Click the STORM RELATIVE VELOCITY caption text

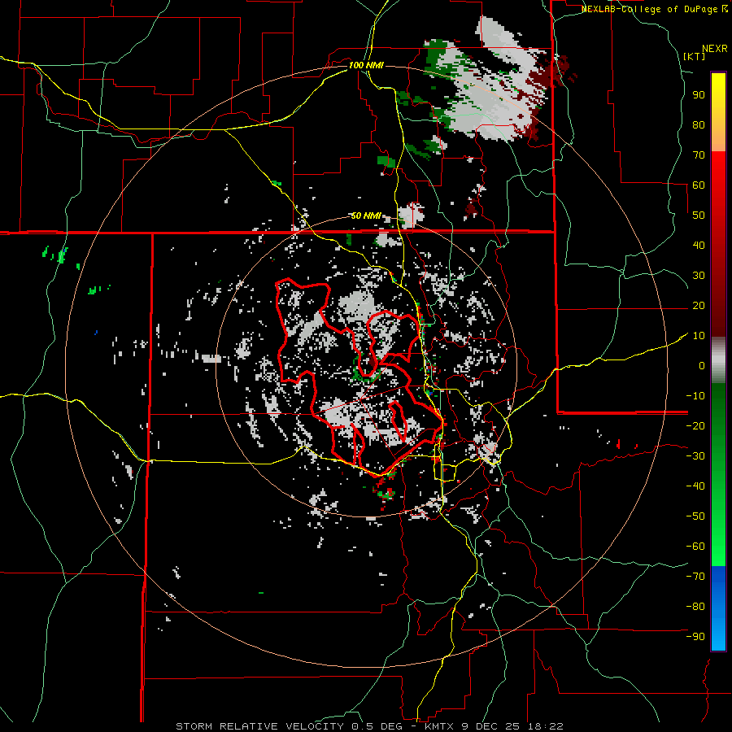coord(259,726)
